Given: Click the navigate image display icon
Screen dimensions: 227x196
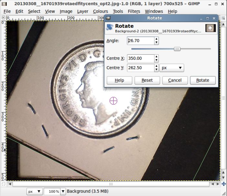Looking at the screenshot, I should click(x=224, y=184).
